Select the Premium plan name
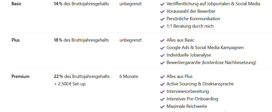 point(20,76)
